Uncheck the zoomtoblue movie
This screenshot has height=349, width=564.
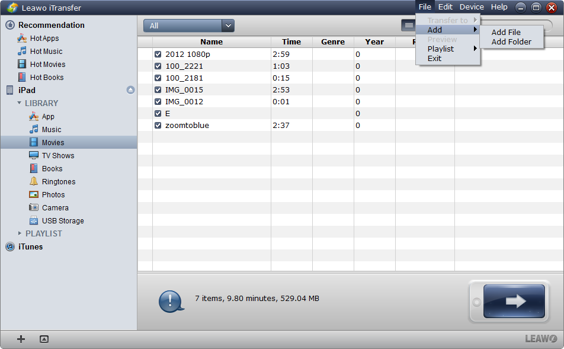[158, 126]
